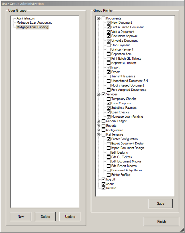Collapse the Documents tree node
Screen dimensions: 185x233
point(98,18)
